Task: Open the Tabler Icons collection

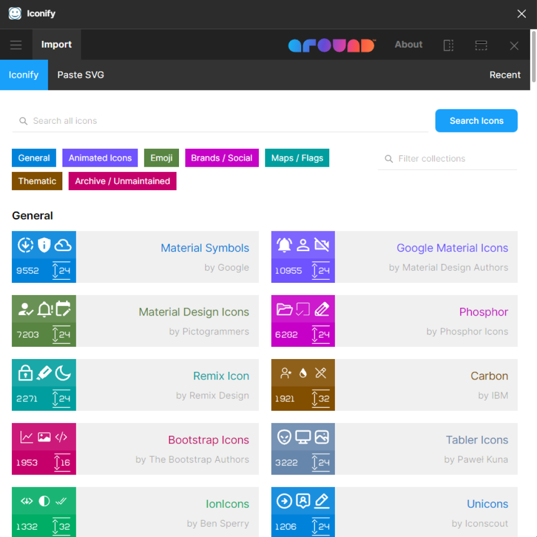Action: click(x=394, y=449)
